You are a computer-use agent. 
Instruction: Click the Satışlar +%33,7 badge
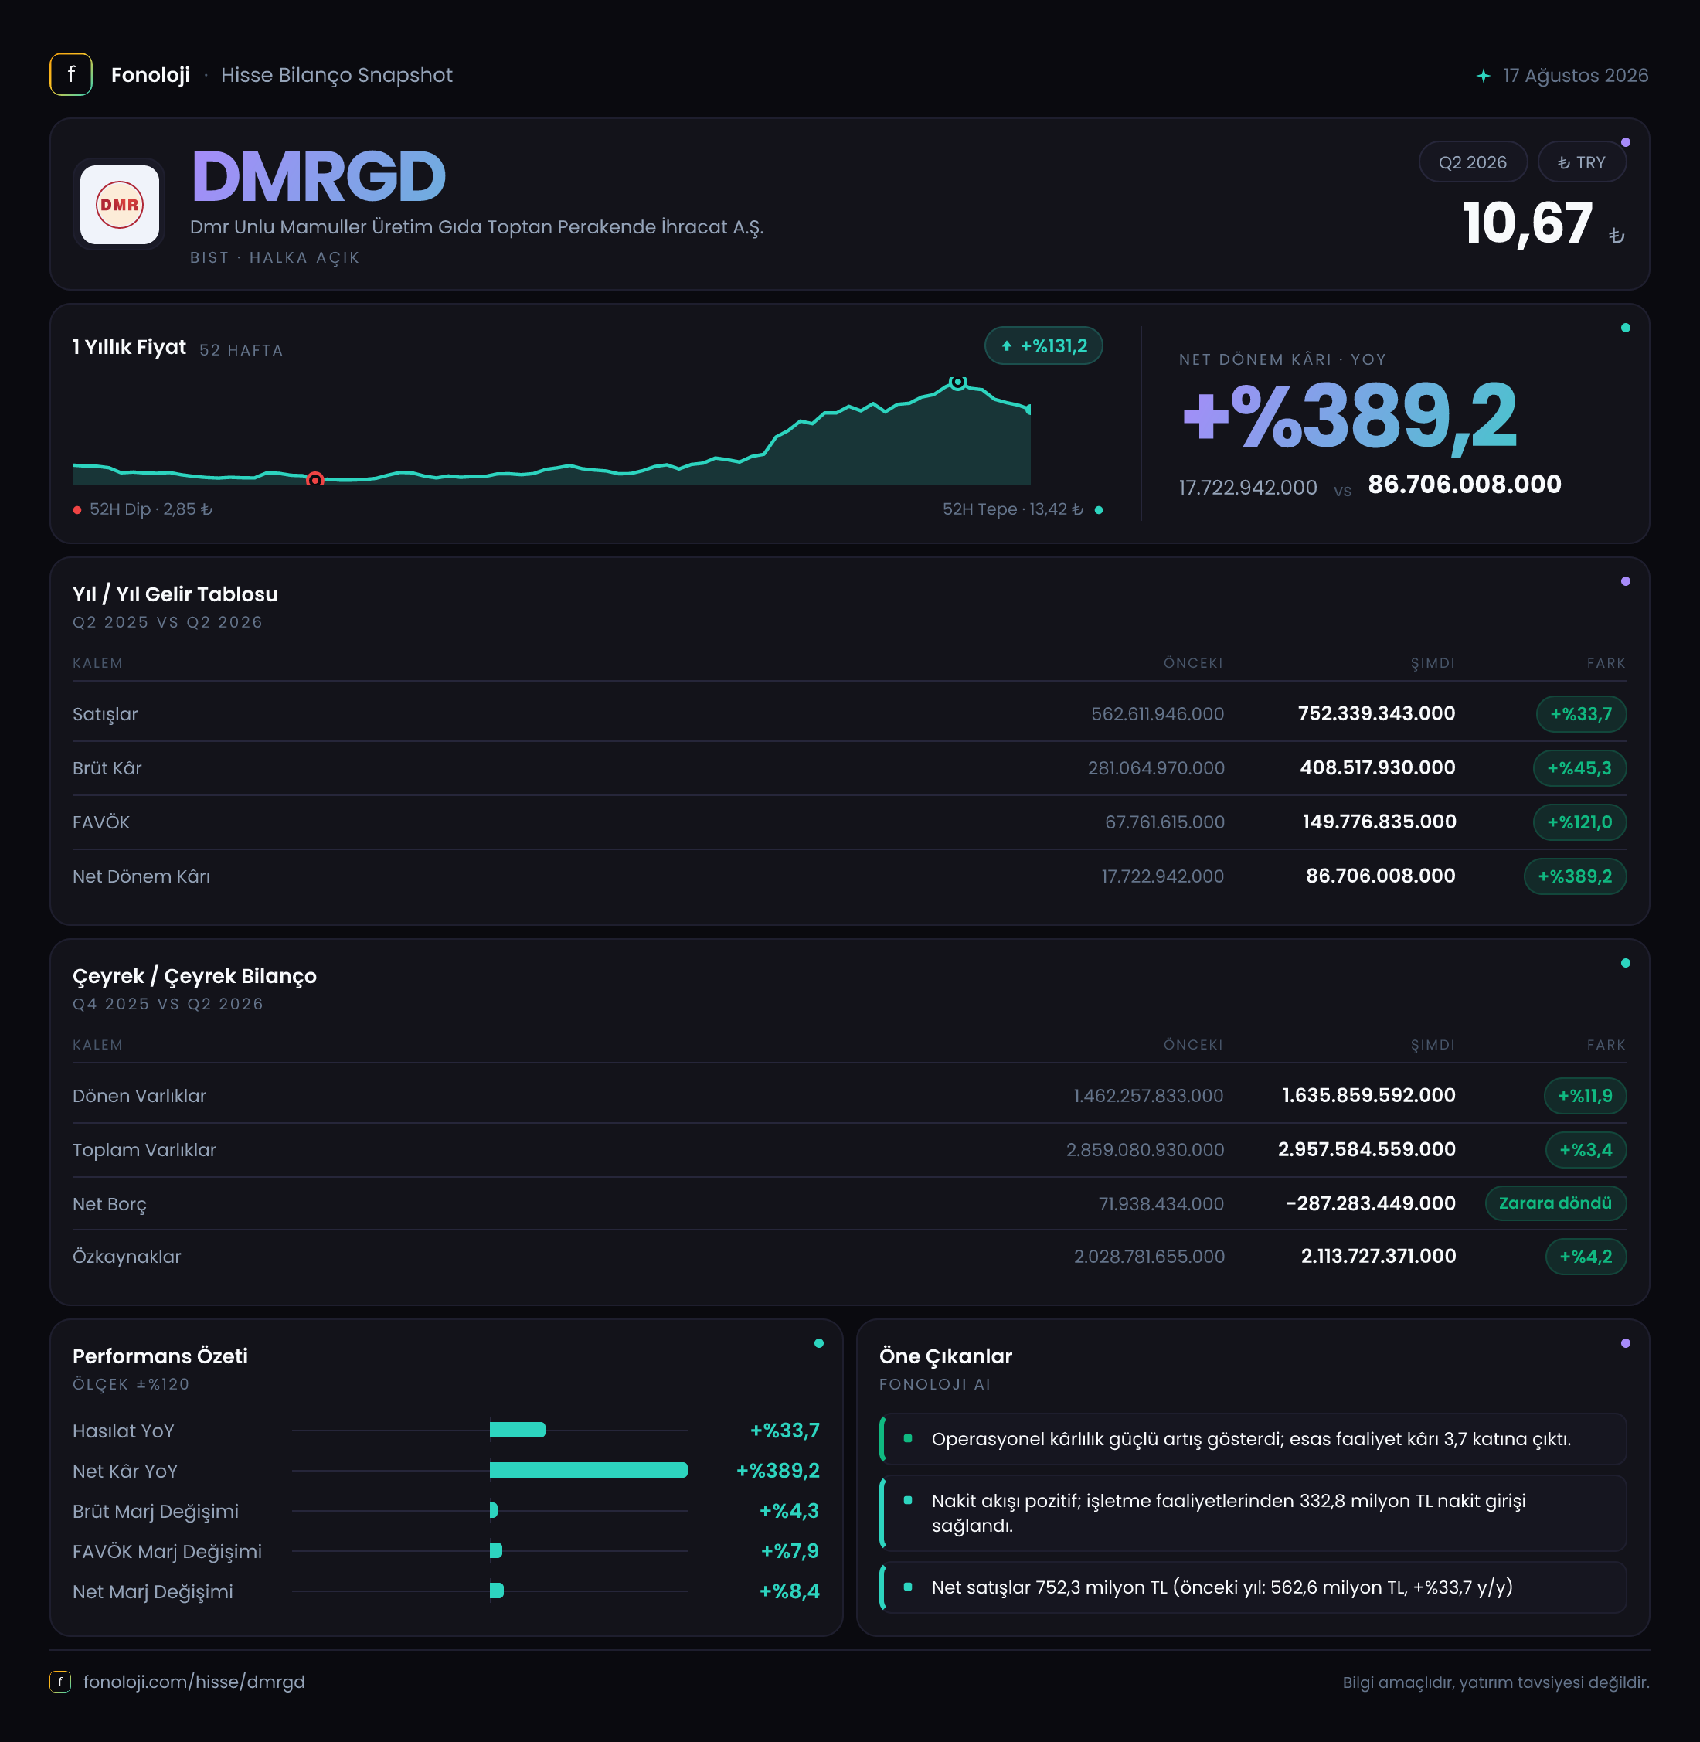1580,714
